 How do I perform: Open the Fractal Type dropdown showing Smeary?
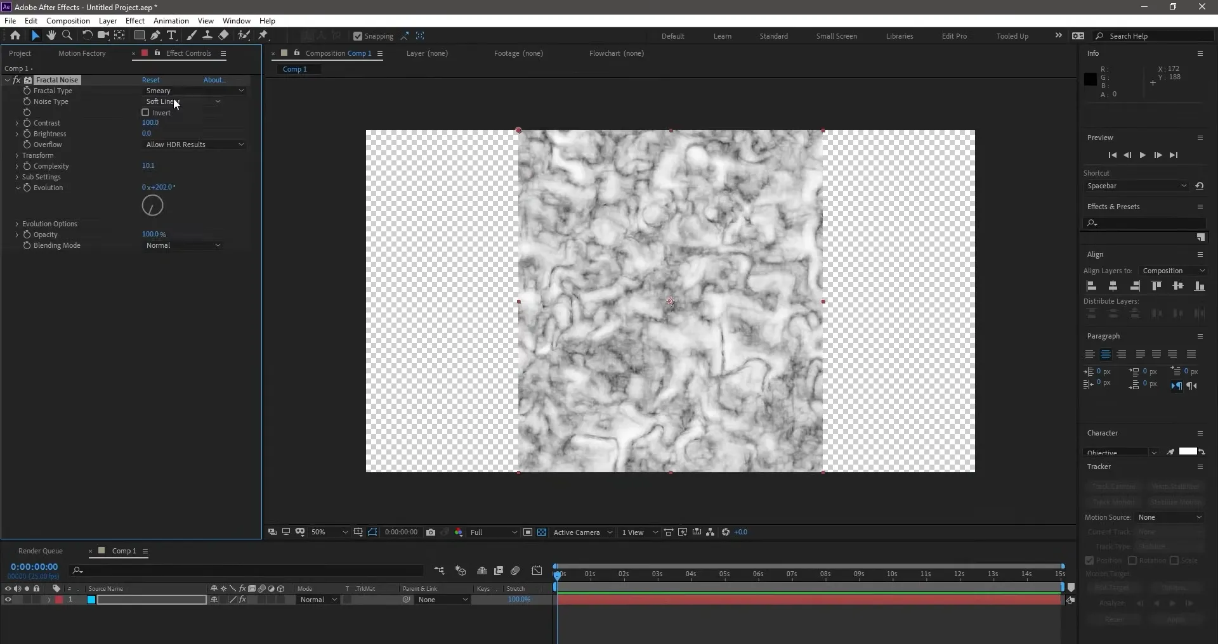pos(194,91)
